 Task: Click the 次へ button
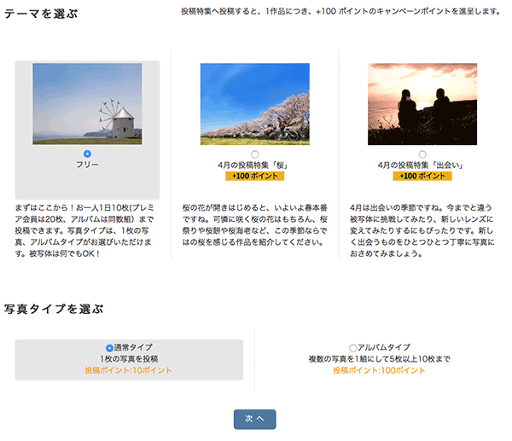(x=254, y=419)
